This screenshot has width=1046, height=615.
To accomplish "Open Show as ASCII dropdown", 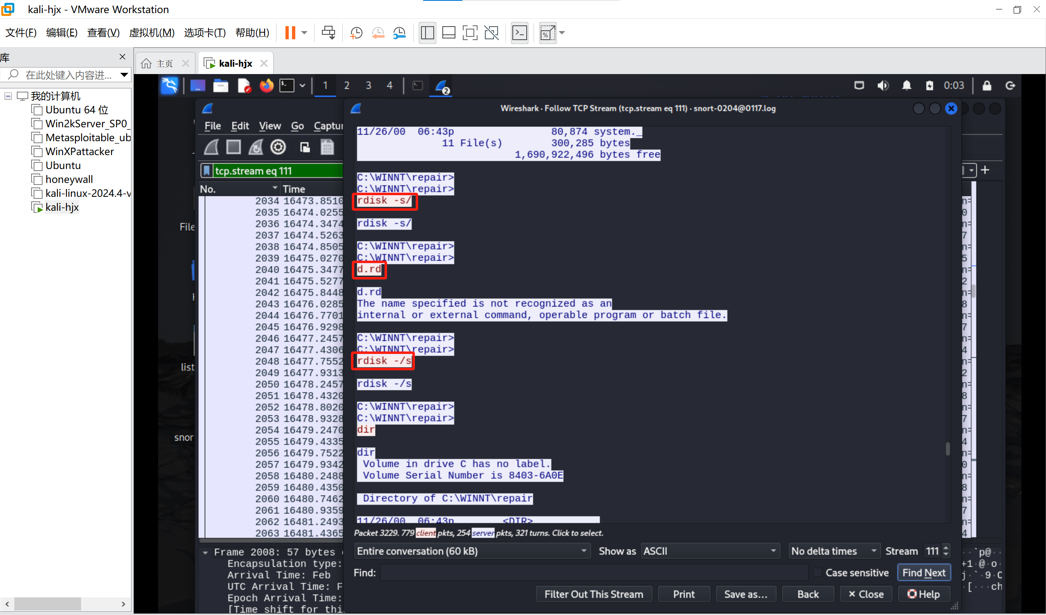I will click(x=710, y=552).
